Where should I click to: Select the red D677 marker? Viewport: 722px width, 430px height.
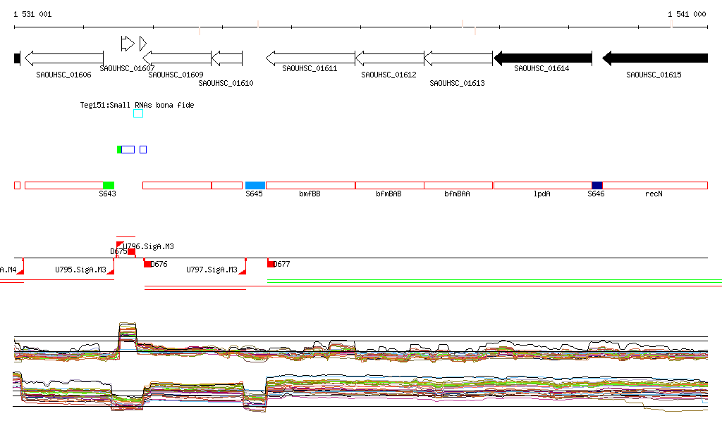click(x=271, y=264)
